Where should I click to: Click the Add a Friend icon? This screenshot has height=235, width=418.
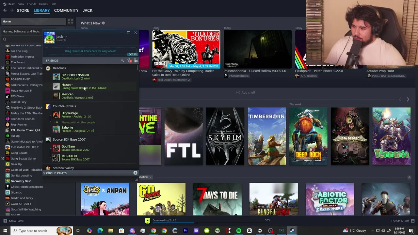(136, 61)
